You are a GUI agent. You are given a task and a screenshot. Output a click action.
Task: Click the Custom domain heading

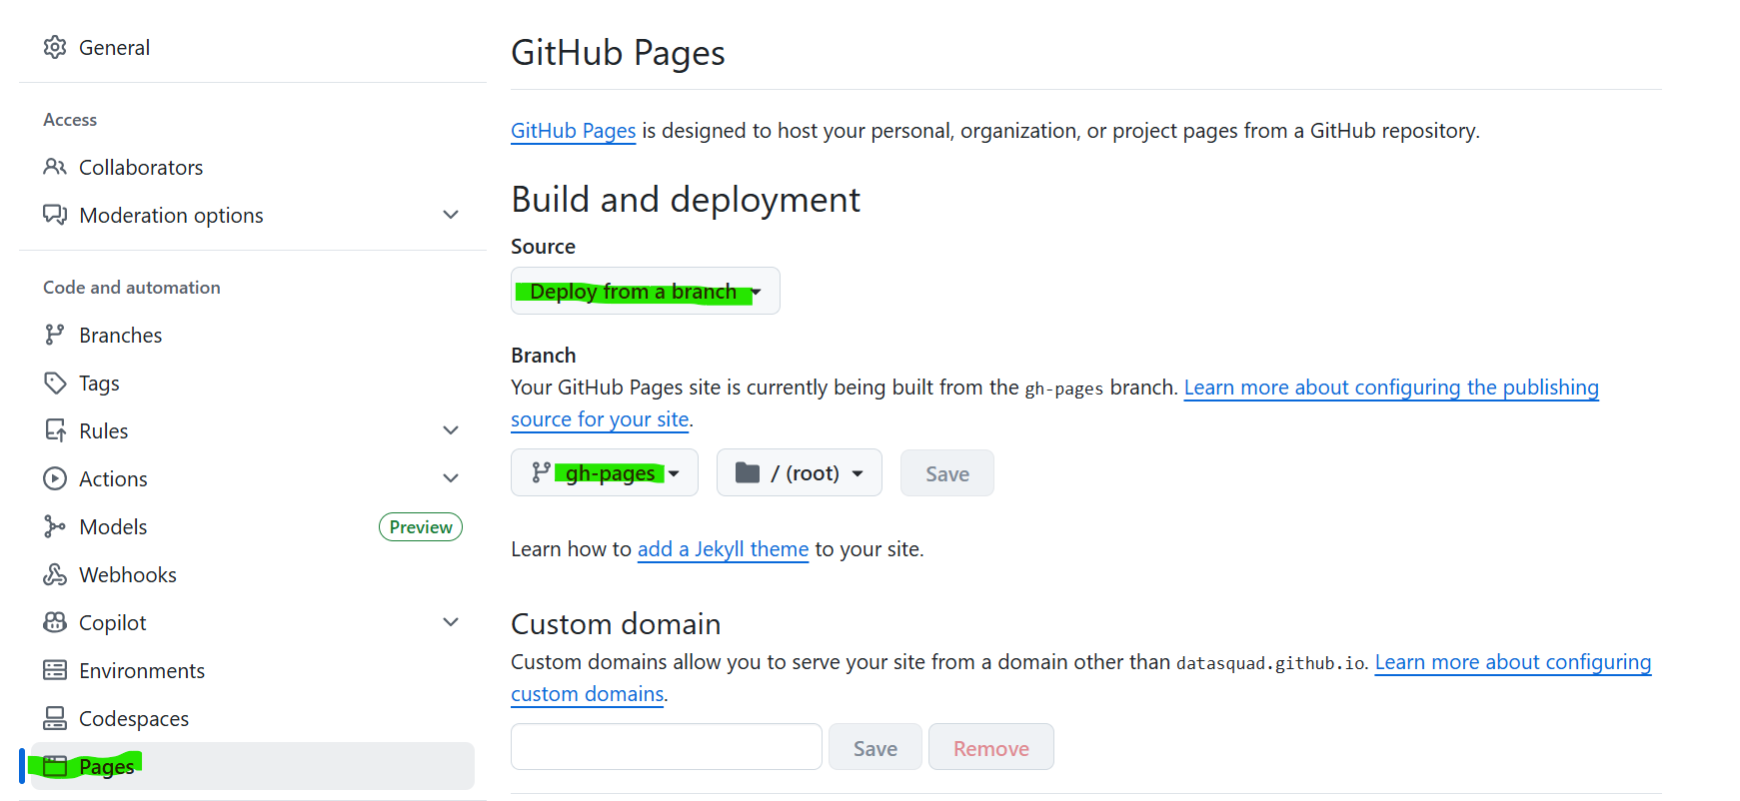coord(616,624)
